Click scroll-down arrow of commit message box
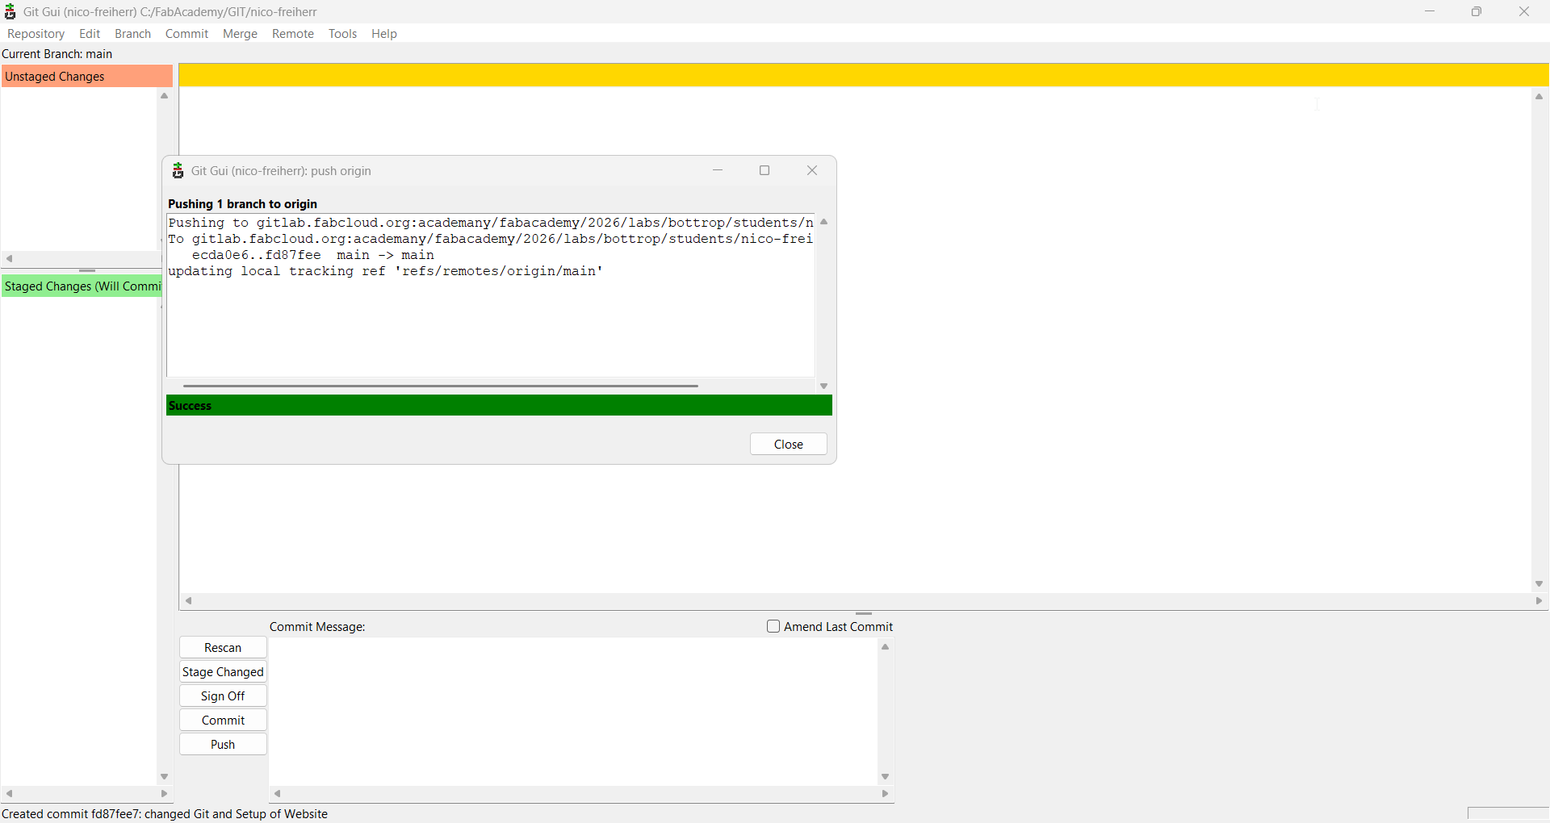This screenshot has width=1550, height=823. [886, 777]
